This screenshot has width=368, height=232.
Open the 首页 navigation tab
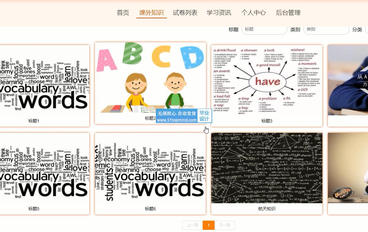(123, 13)
